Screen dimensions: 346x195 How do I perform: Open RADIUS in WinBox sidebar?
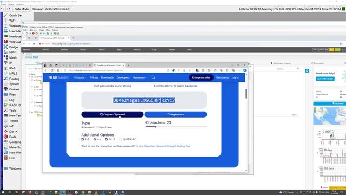[12, 105]
